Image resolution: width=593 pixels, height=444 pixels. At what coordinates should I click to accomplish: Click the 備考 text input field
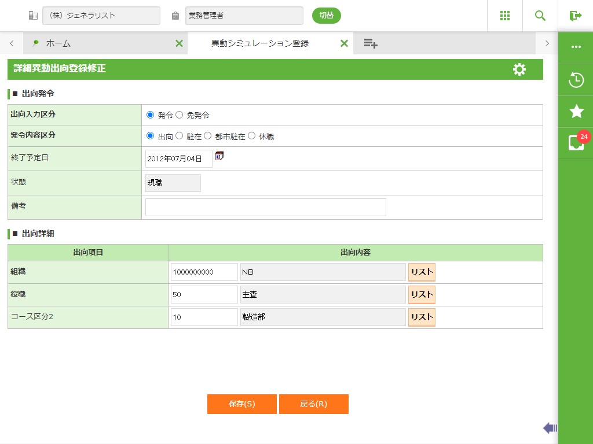(x=265, y=207)
